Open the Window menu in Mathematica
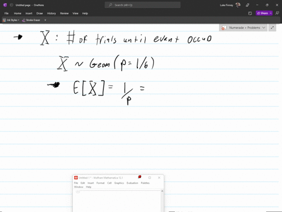 tap(79, 187)
